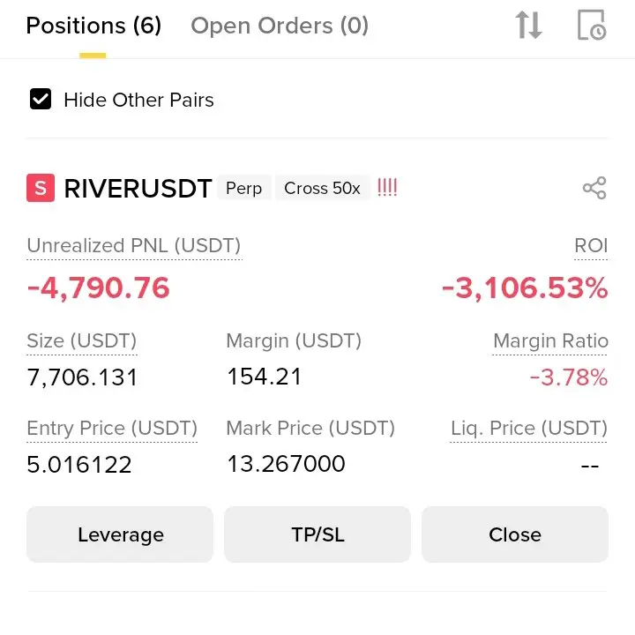The image size is (635, 635).
Task: Share the RIVERUSDT position
Action: pyautogui.click(x=594, y=188)
